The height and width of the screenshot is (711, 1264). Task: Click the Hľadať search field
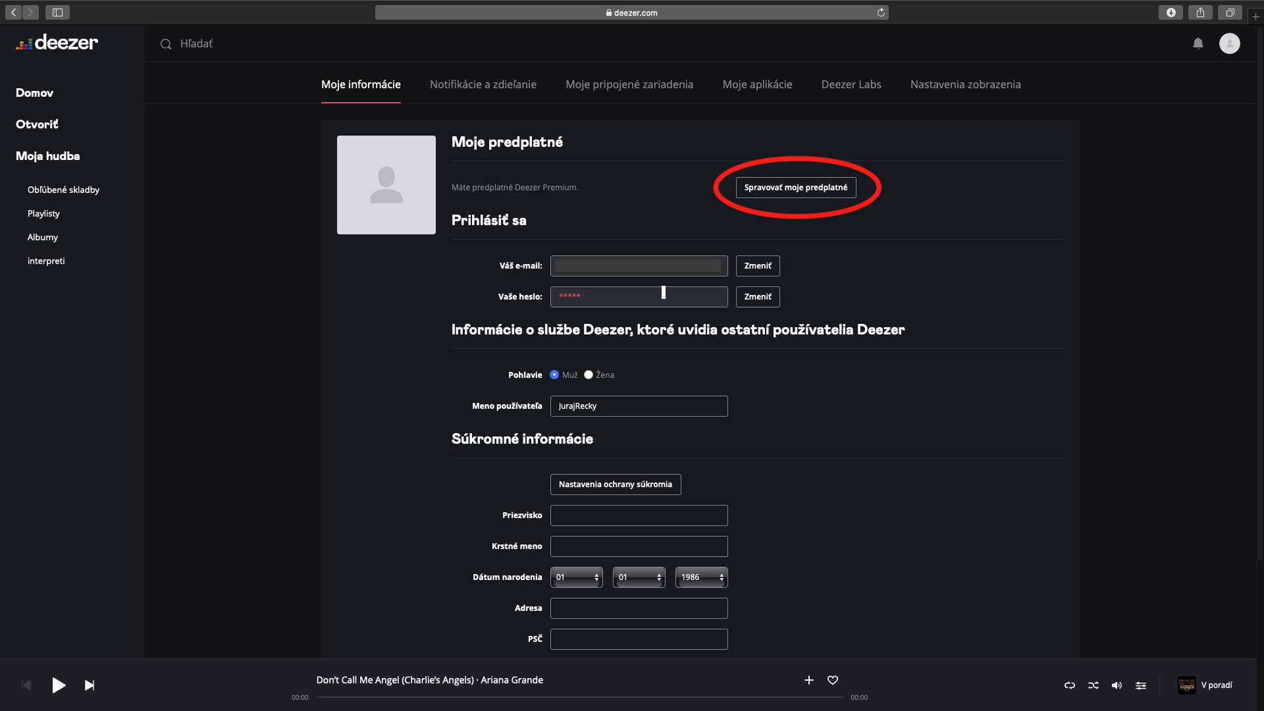coord(196,43)
